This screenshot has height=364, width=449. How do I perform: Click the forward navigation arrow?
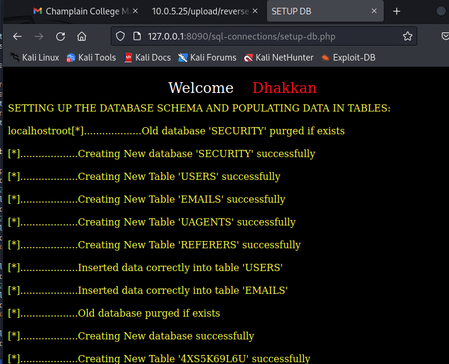(39, 37)
